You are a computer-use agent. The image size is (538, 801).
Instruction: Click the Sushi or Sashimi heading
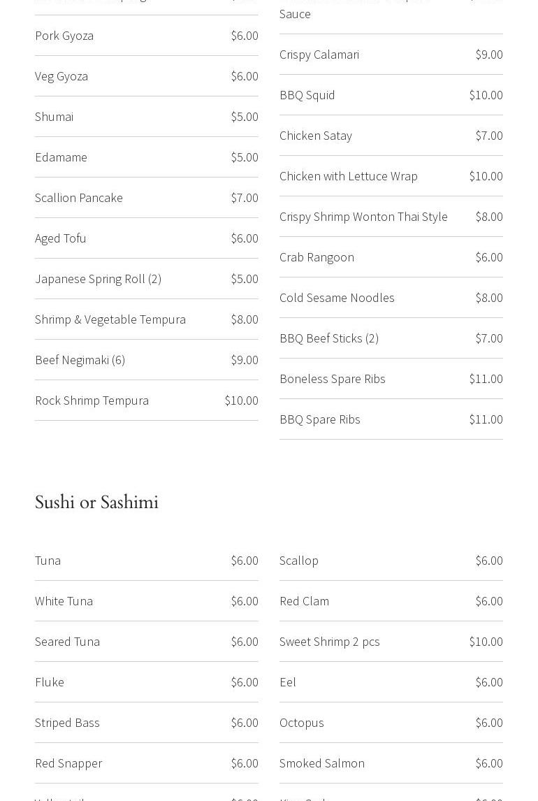(96, 503)
